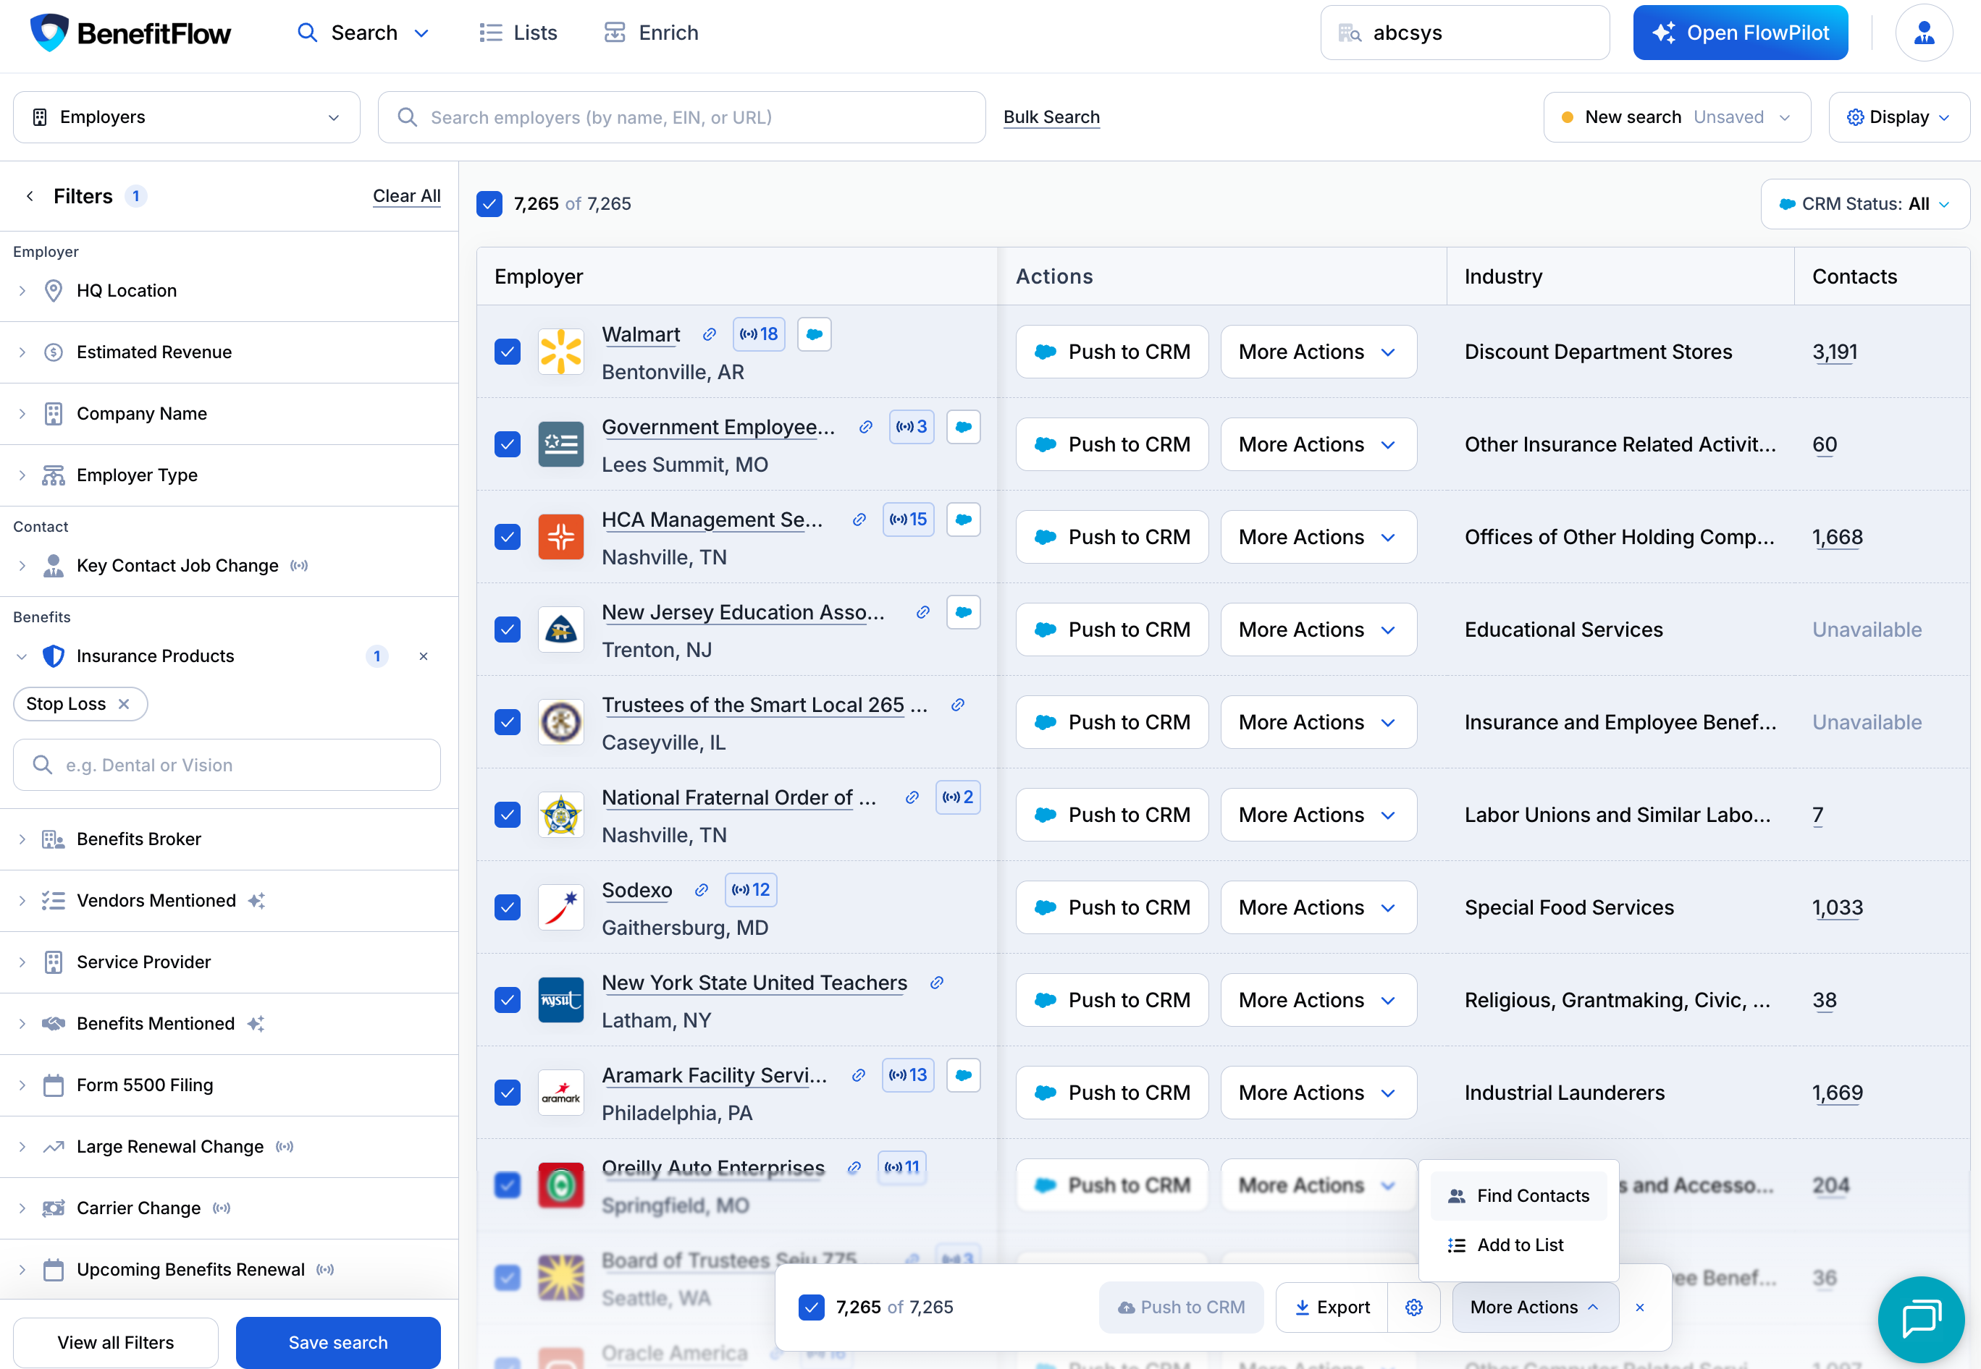This screenshot has height=1369, width=1981.
Task: Open the user profile avatar icon
Action: tap(1924, 33)
